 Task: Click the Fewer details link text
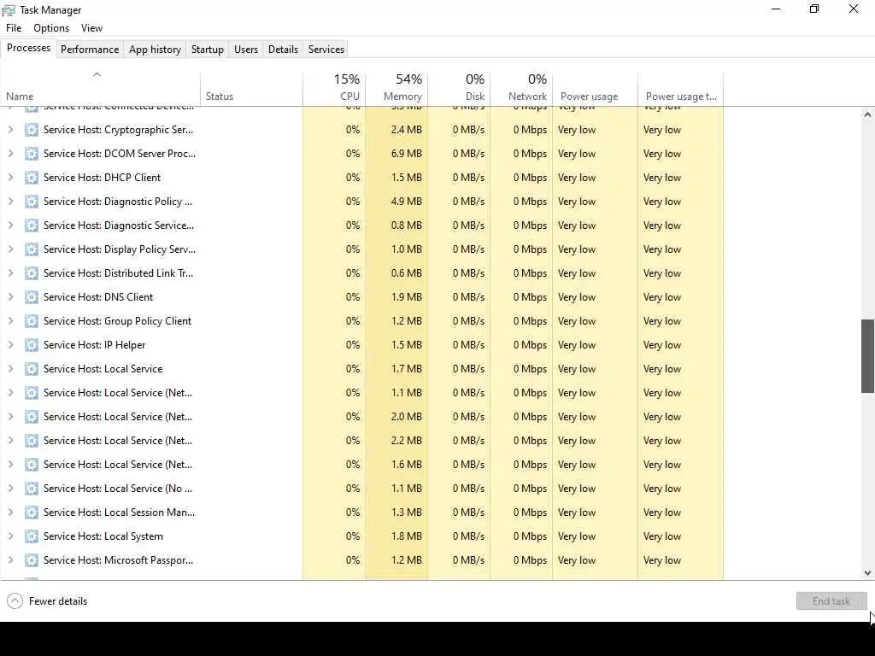[x=58, y=601]
